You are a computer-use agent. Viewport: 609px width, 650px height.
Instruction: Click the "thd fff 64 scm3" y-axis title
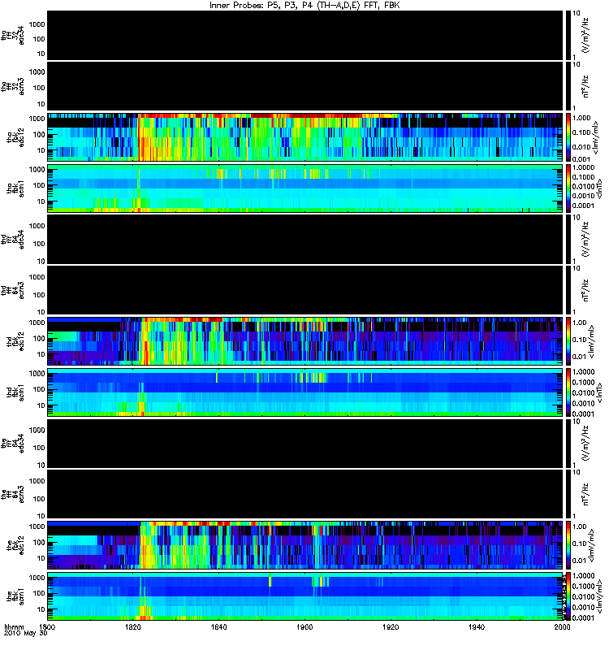[x=12, y=290]
